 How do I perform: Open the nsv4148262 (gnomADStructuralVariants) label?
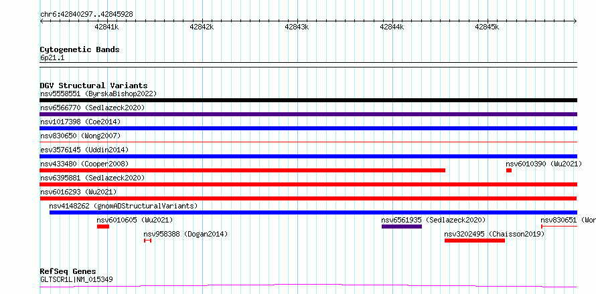pos(123,206)
